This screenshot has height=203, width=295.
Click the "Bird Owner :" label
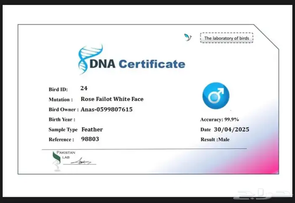click(64, 109)
